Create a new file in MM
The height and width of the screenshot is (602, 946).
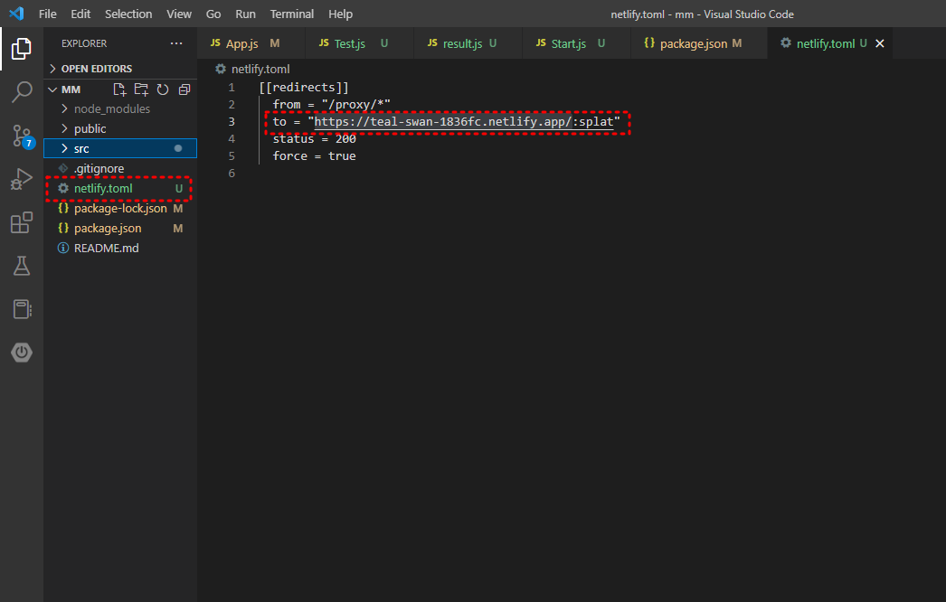119,89
